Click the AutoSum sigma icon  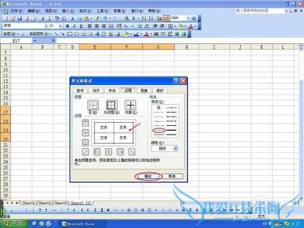(134, 19)
